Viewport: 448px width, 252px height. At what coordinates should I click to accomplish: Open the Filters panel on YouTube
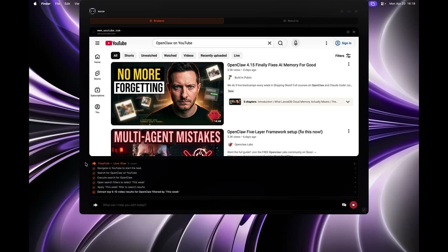[x=343, y=56]
